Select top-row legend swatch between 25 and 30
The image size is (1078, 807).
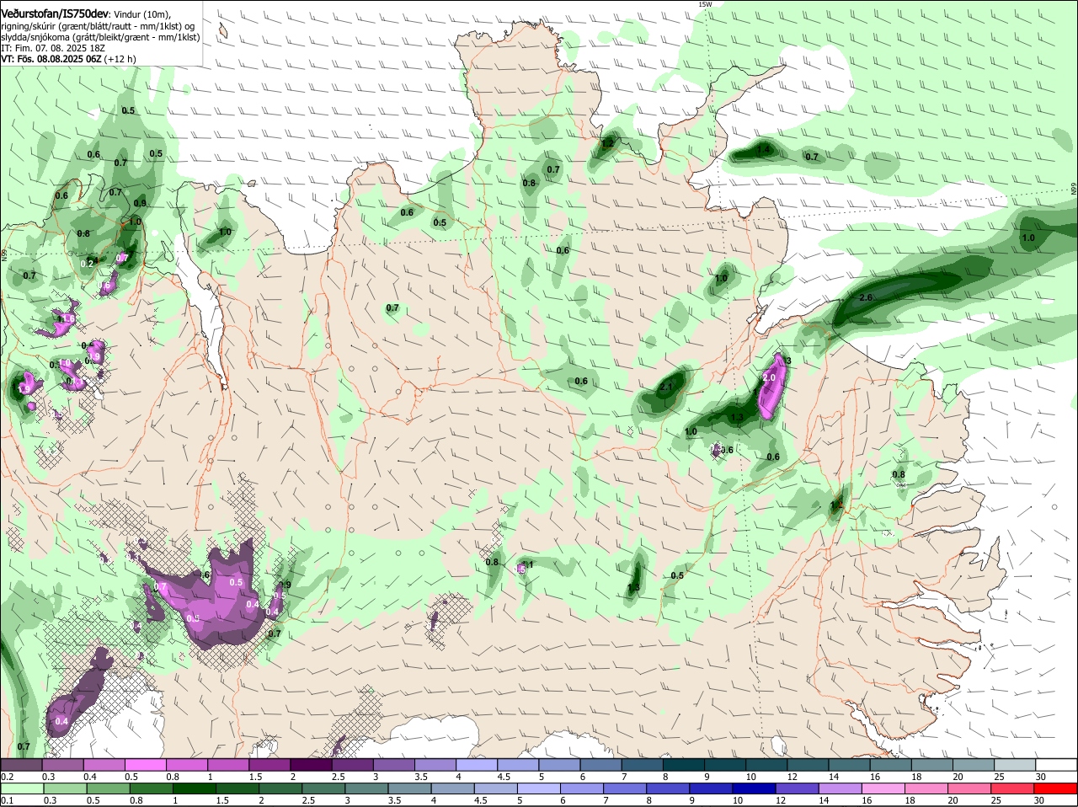(x=1015, y=765)
